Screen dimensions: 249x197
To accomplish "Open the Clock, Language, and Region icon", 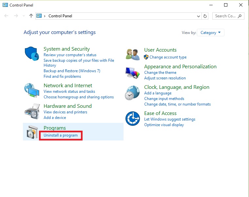I will (x=132, y=93).
